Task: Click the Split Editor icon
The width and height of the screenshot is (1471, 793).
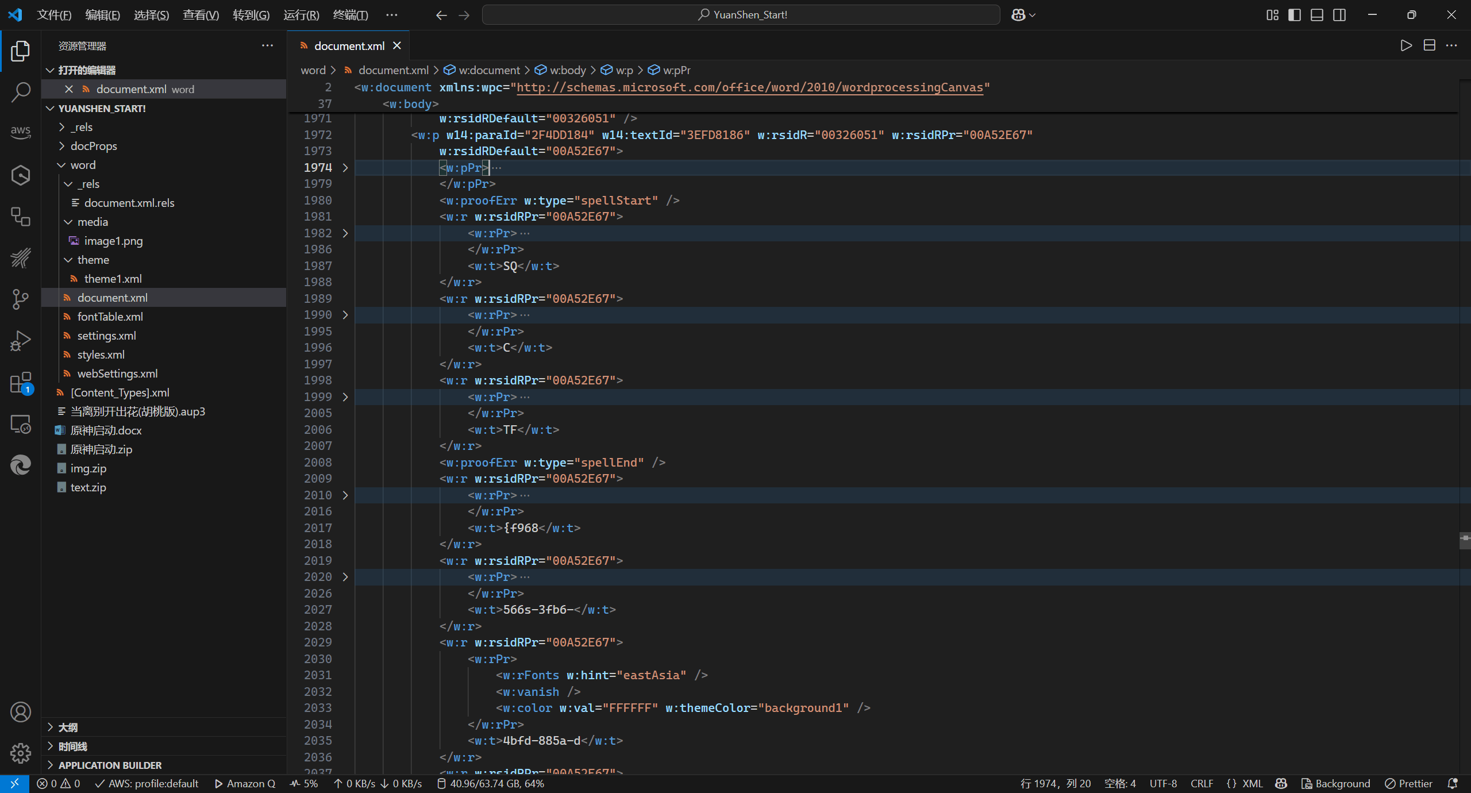Action: coord(1429,45)
